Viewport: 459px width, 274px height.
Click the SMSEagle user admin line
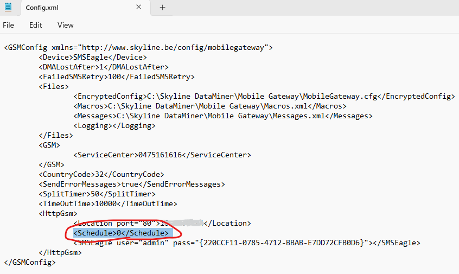(x=246, y=243)
